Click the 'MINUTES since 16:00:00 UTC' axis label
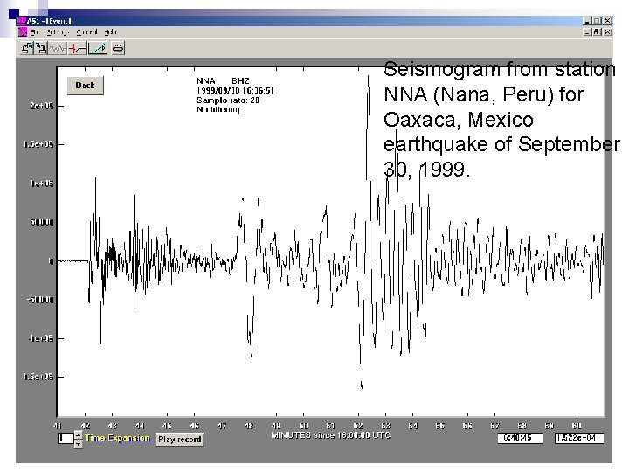This screenshot has width=629, height=472. tap(331, 435)
